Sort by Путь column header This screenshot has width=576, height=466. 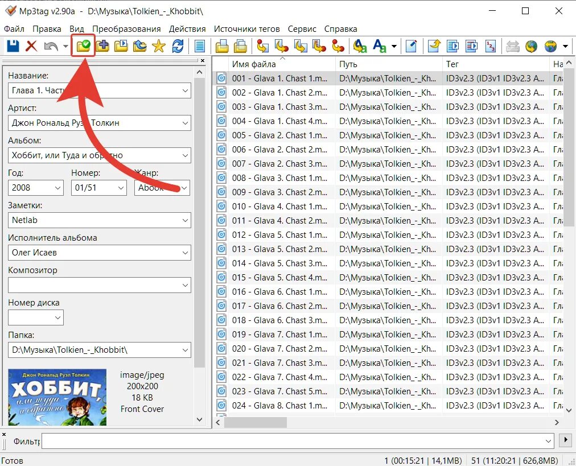(x=389, y=64)
